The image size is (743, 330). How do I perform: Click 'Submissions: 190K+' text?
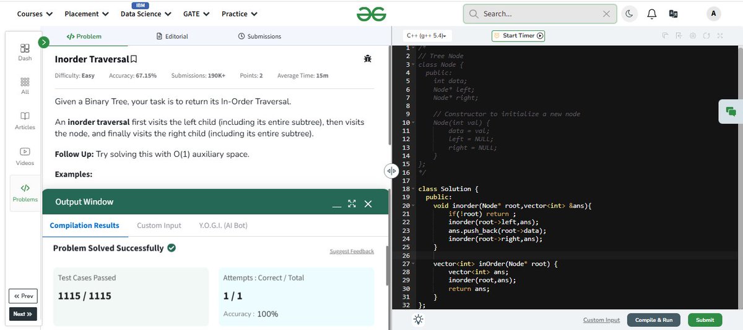[x=198, y=75]
